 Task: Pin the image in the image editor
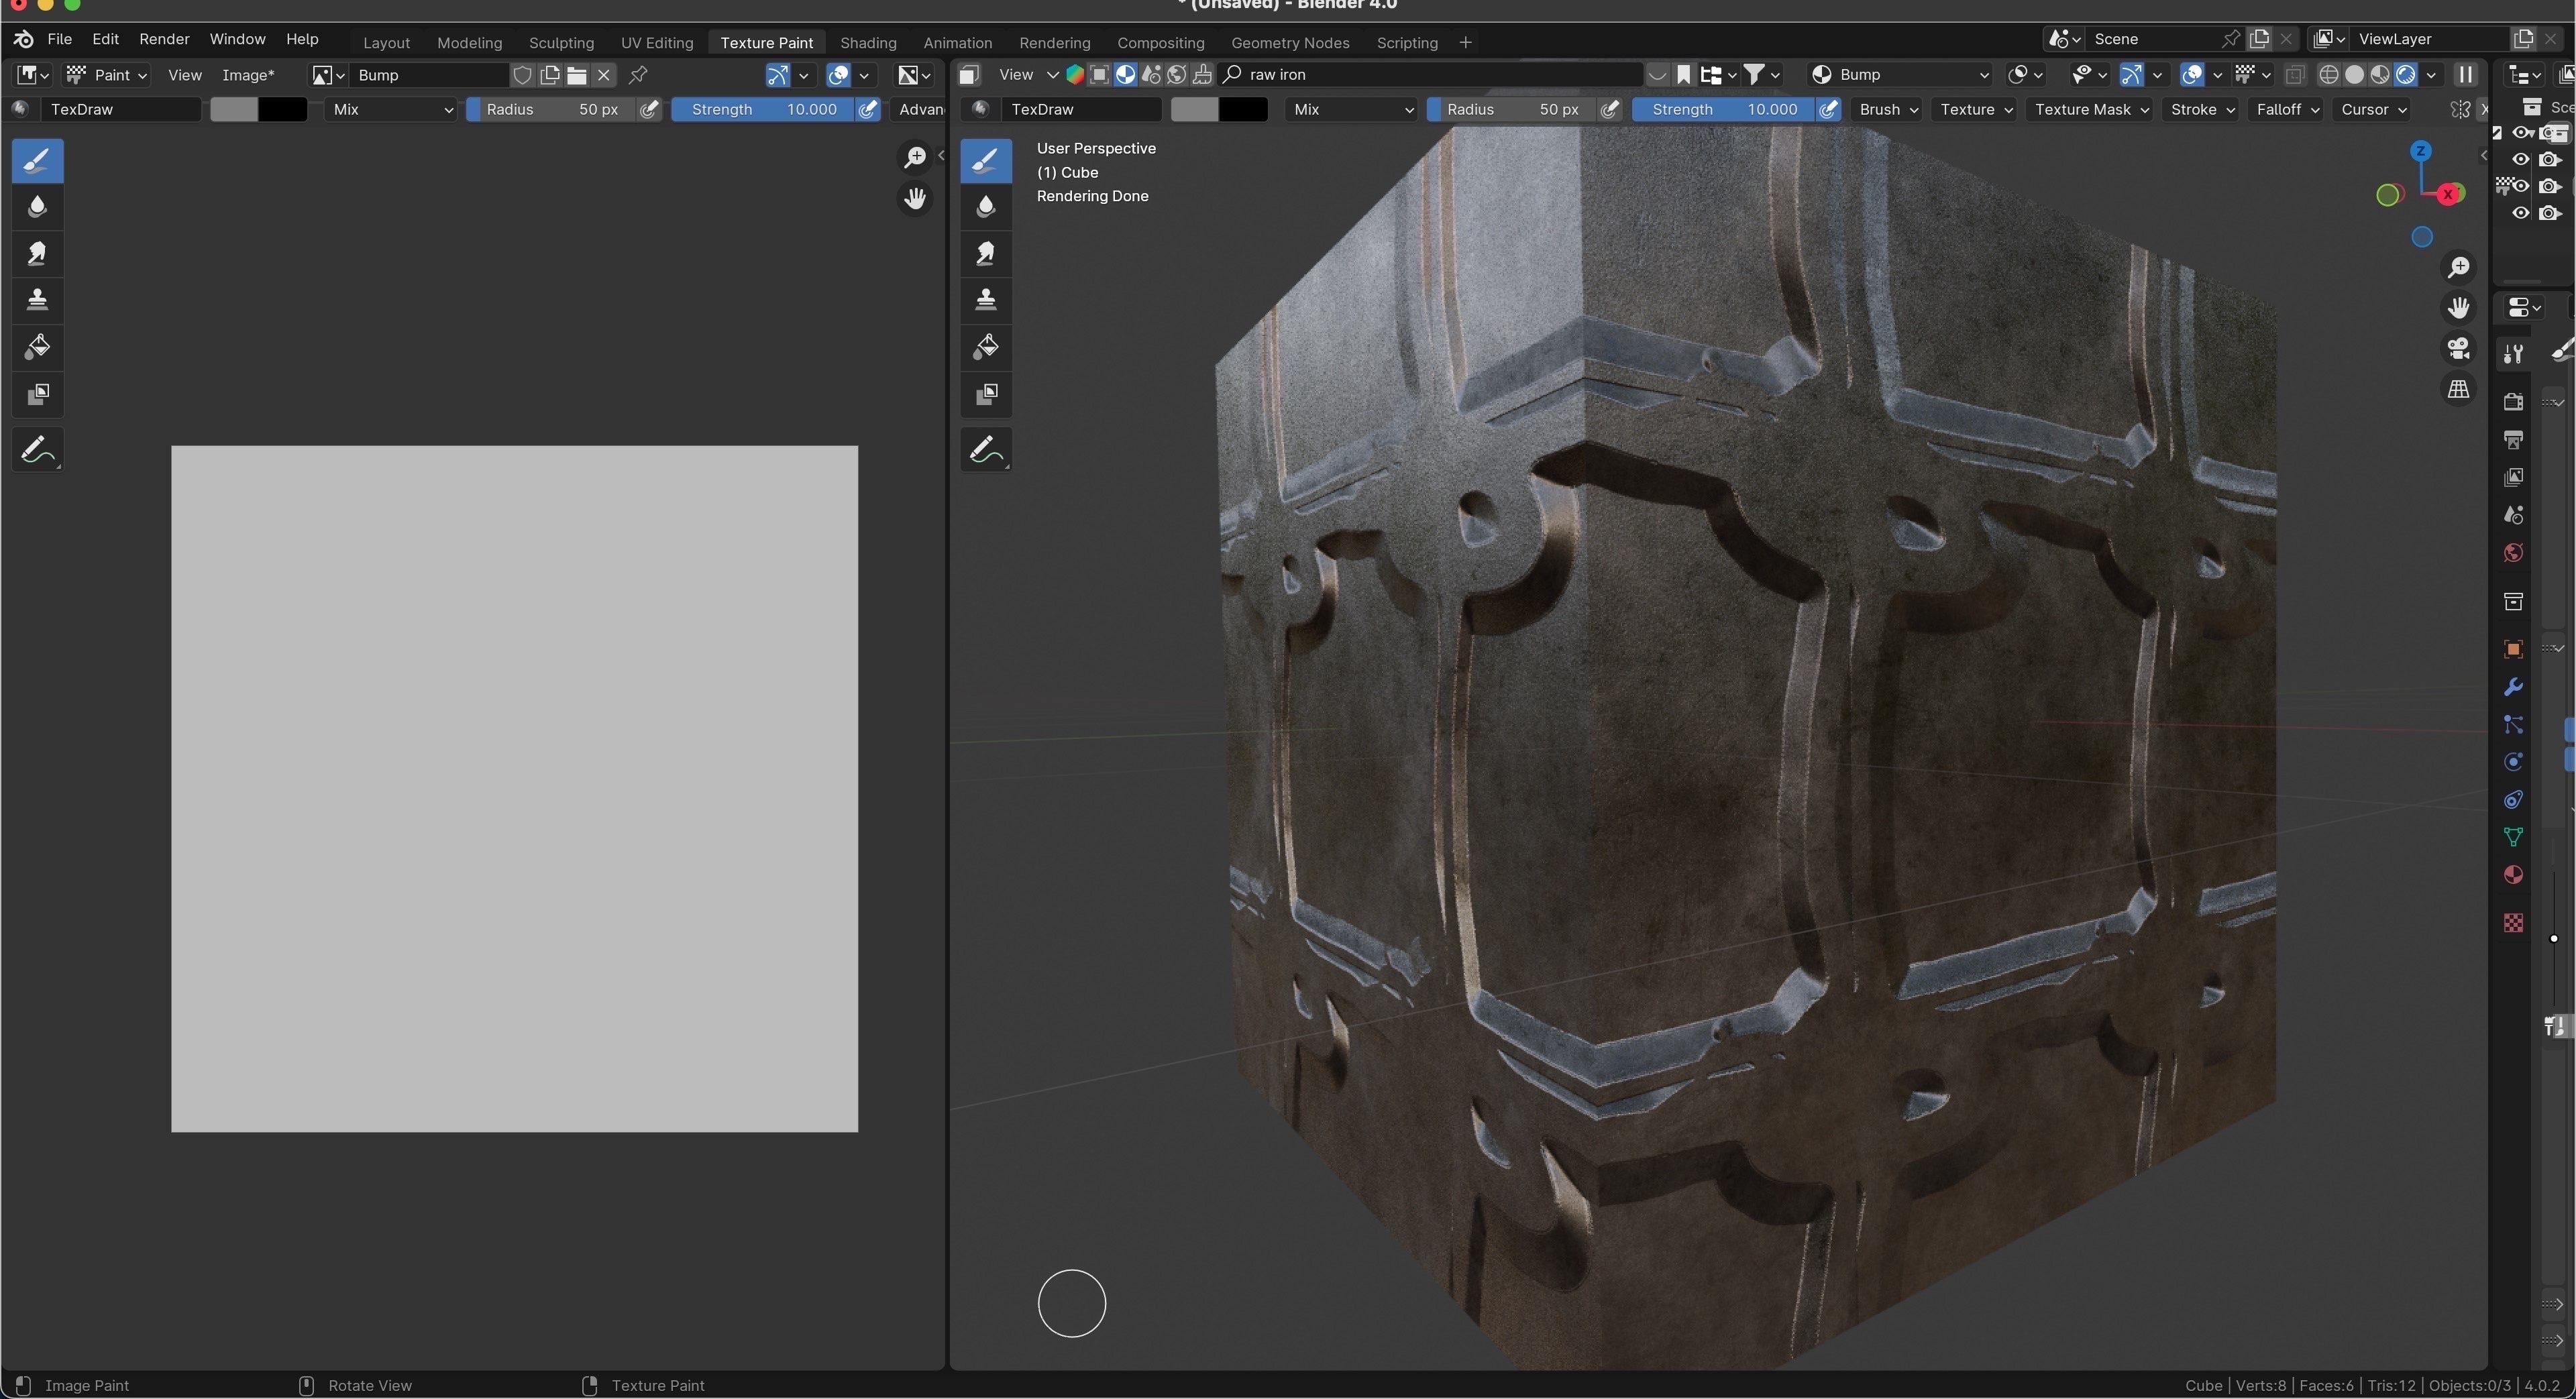click(x=638, y=75)
